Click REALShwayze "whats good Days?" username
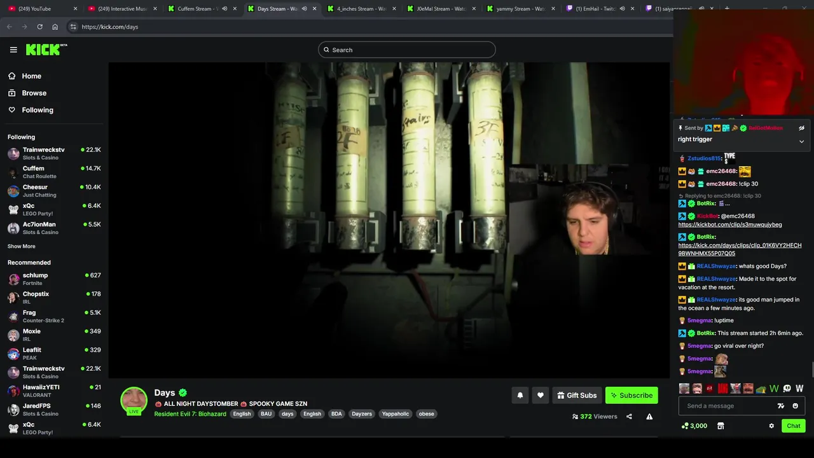The height and width of the screenshot is (458, 814). click(x=716, y=267)
